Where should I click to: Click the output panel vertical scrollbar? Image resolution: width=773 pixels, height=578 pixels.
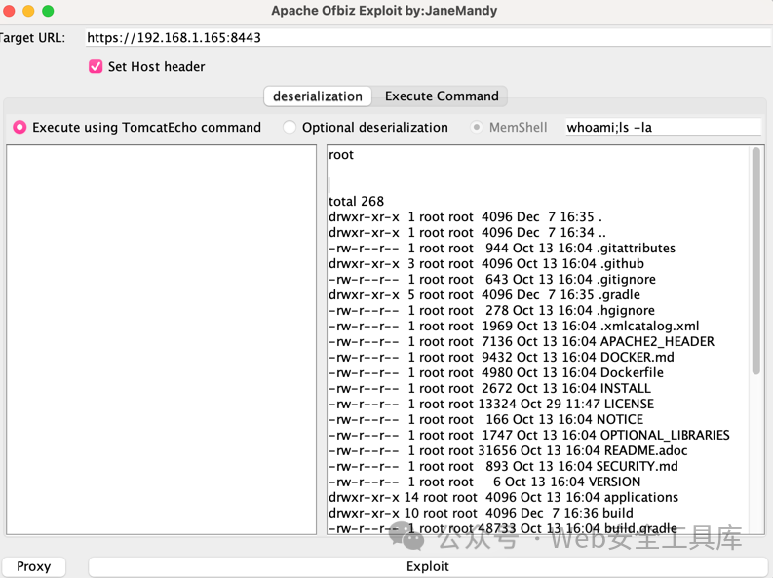pos(756,261)
